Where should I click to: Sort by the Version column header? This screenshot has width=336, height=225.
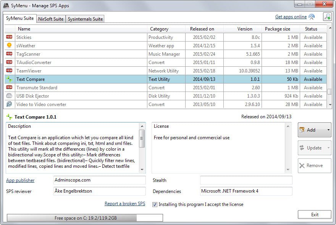[242, 29]
